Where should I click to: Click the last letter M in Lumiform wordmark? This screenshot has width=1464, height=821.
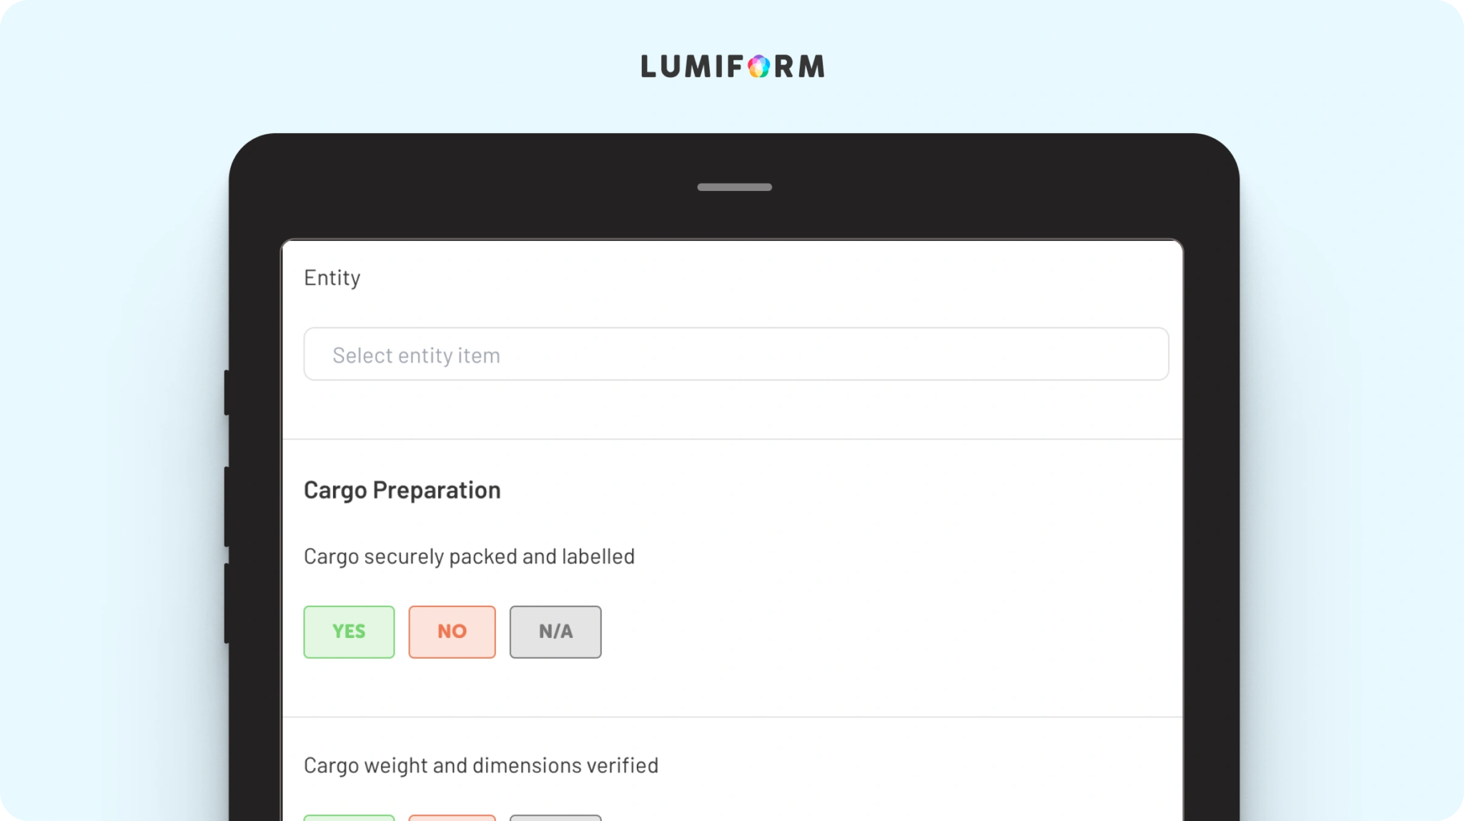click(x=811, y=67)
